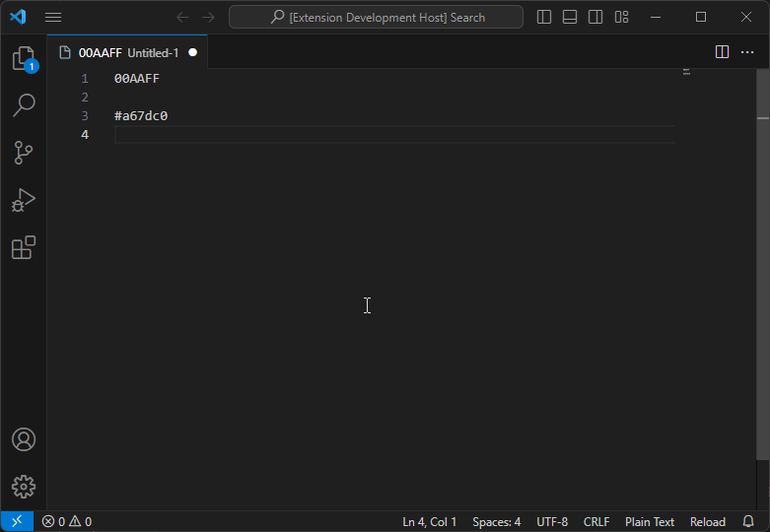Image resolution: width=770 pixels, height=532 pixels.
Task: Open the hamburger application menu
Action: (53, 17)
